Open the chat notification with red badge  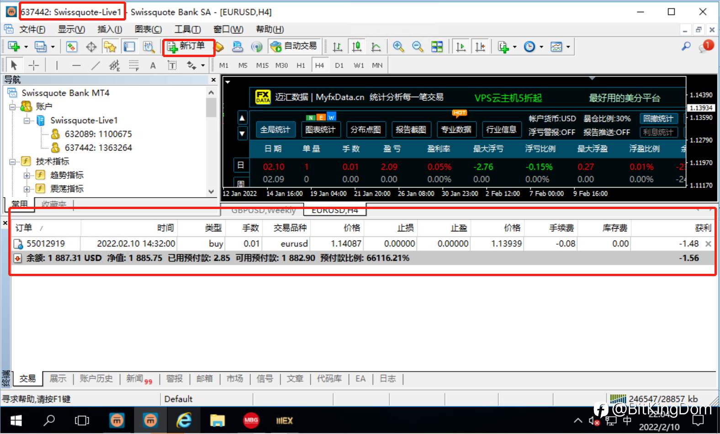click(x=706, y=46)
